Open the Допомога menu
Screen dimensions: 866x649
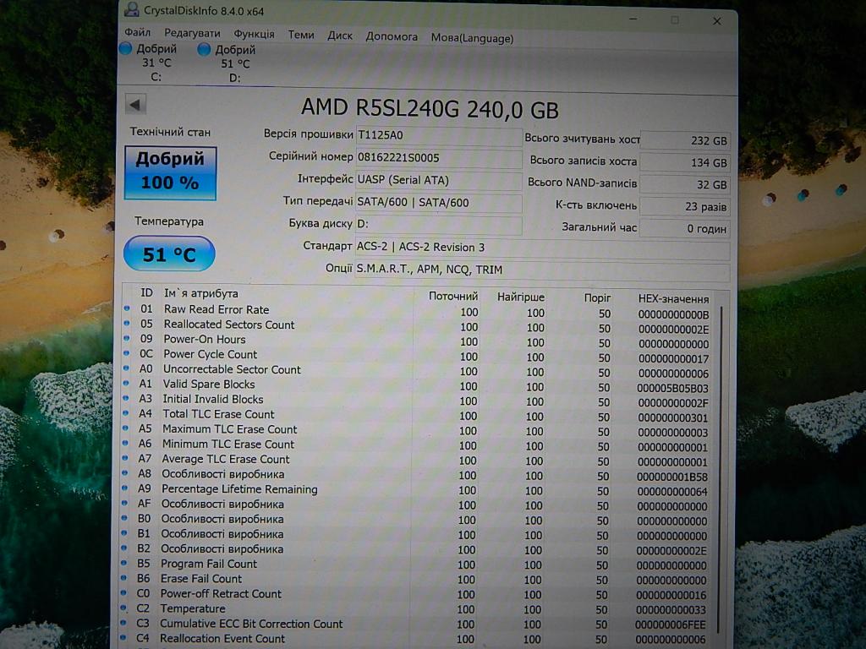392,37
